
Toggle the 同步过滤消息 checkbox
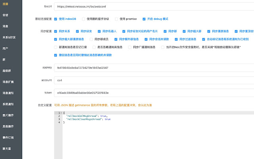[176, 39]
